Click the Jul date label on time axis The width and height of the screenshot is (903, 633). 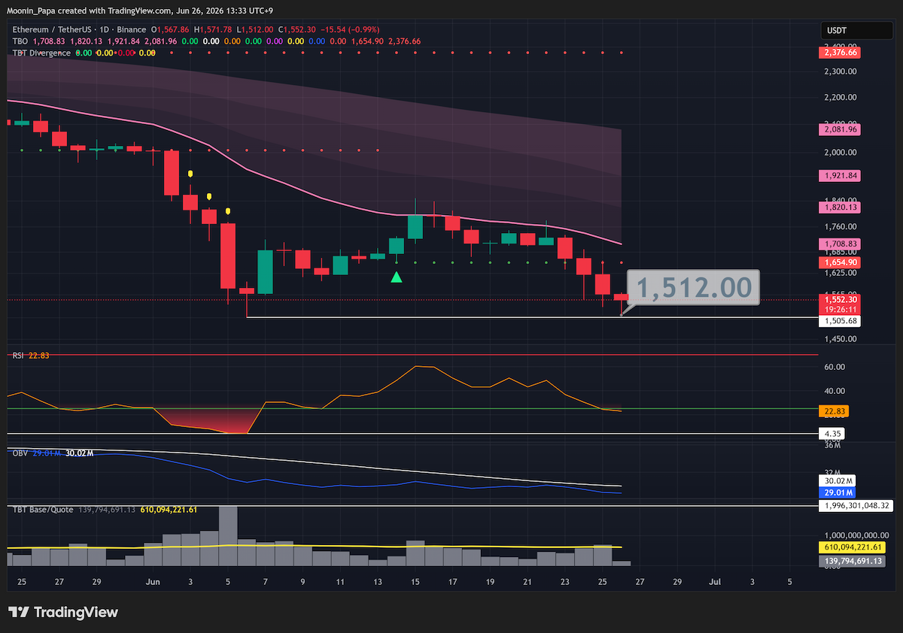click(716, 582)
